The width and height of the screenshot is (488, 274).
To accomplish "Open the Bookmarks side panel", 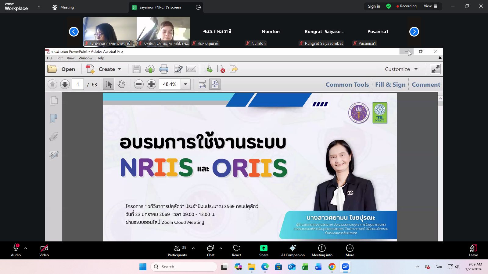I will pyautogui.click(x=54, y=119).
